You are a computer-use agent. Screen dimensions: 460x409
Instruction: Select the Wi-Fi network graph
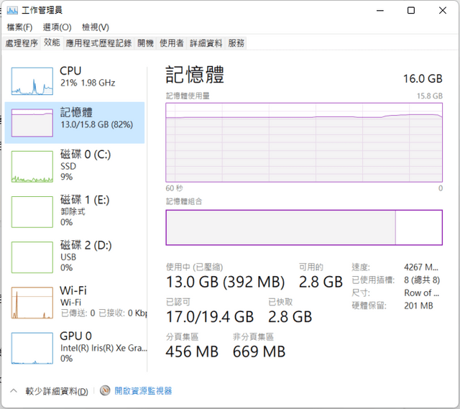[32, 303]
